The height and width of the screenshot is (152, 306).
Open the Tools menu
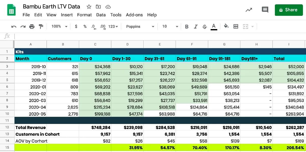tap(116, 15)
